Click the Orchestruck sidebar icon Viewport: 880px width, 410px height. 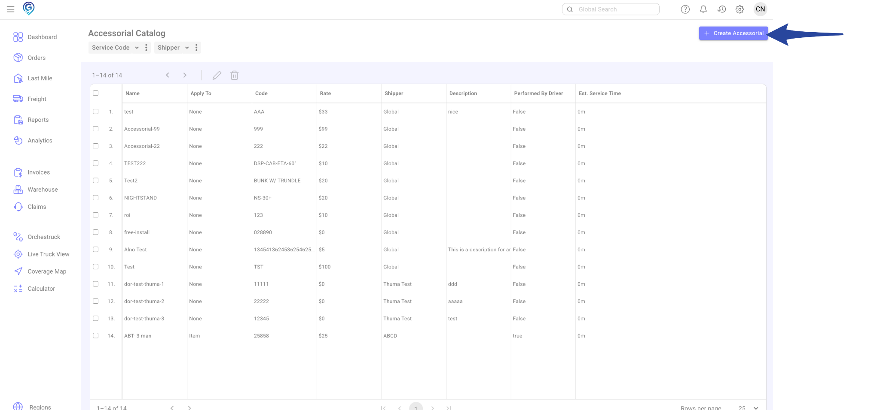18,237
